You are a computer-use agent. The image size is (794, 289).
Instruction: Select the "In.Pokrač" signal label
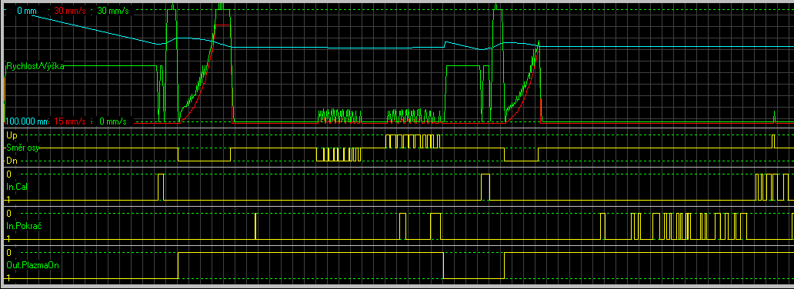click(x=23, y=226)
